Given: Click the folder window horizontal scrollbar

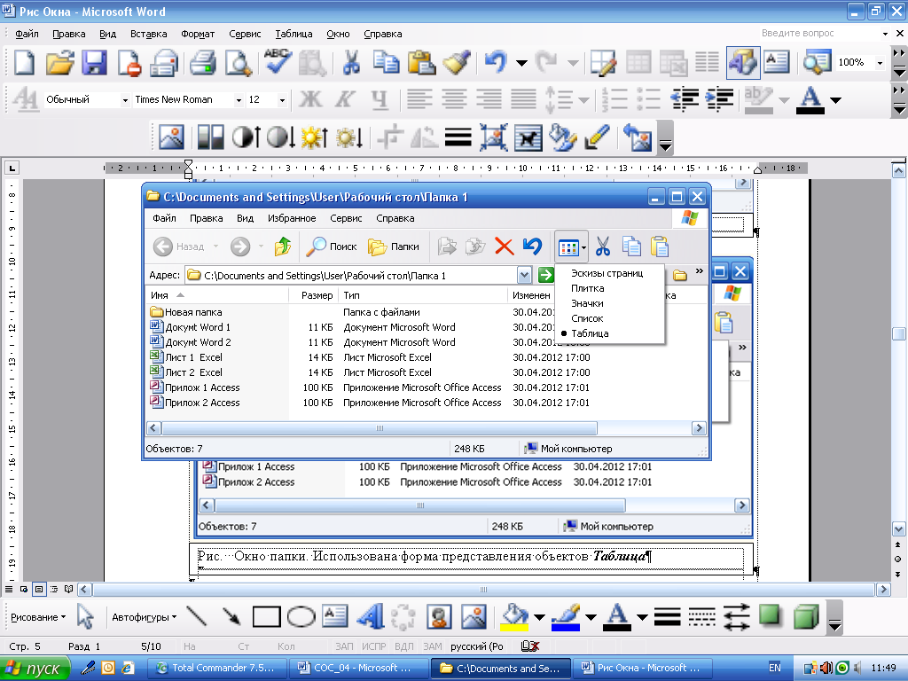Looking at the screenshot, I should pyautogui.click(x=380, y=428).
